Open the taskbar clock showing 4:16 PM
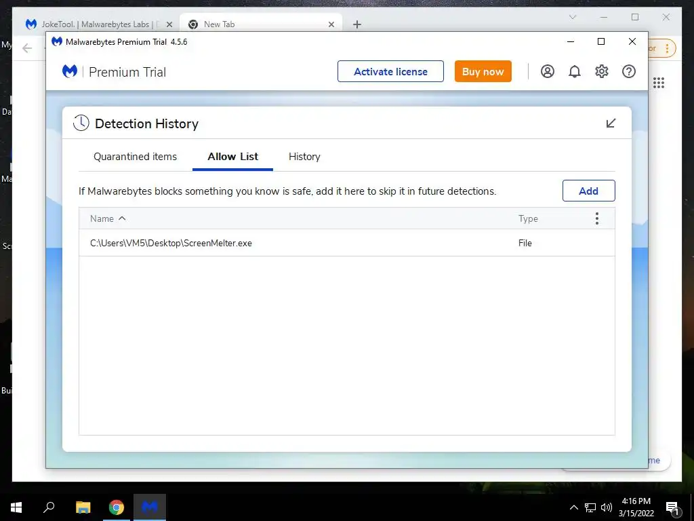Viewport: 694px width, 521px height. (636, 507)
